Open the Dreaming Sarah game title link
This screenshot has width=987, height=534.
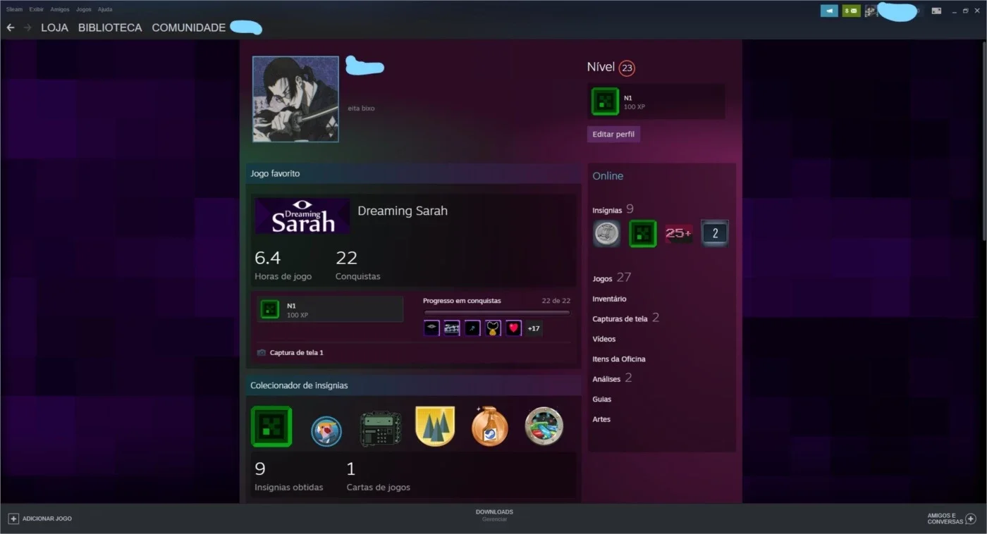tap(403, 211)
